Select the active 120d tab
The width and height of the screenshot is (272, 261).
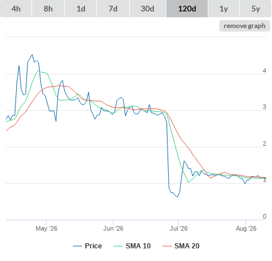tap(187, 9)
